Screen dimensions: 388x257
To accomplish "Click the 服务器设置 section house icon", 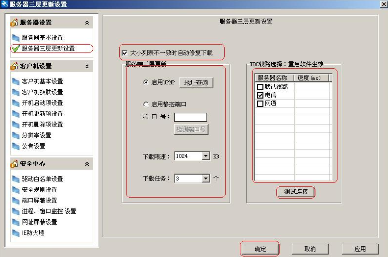I will tap(14, 22).
